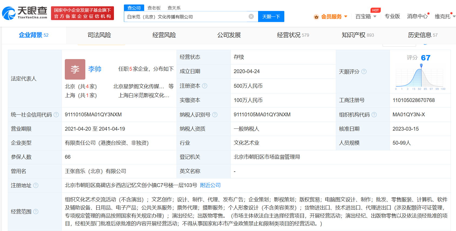Click the 等 more-companies text
This screenshot has height=231, width=456.
(x=171, y=86)
